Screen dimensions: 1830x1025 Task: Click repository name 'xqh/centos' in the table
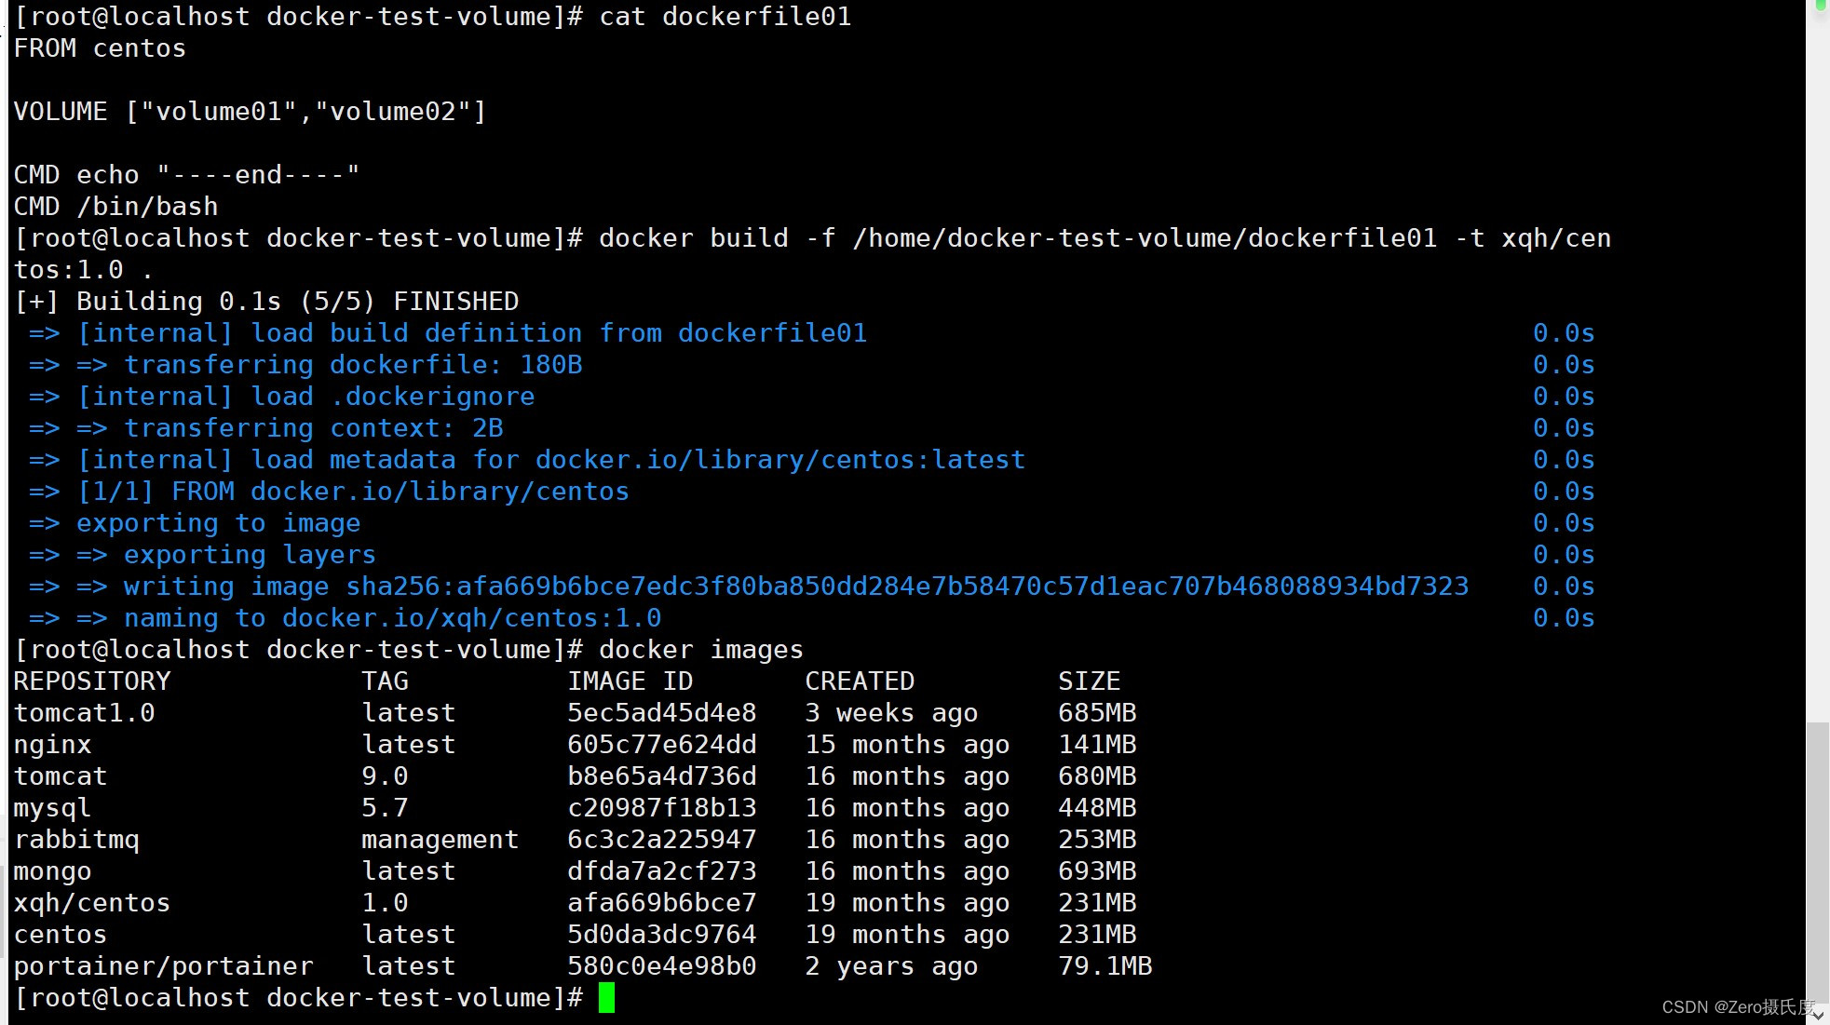pos(92,903)
